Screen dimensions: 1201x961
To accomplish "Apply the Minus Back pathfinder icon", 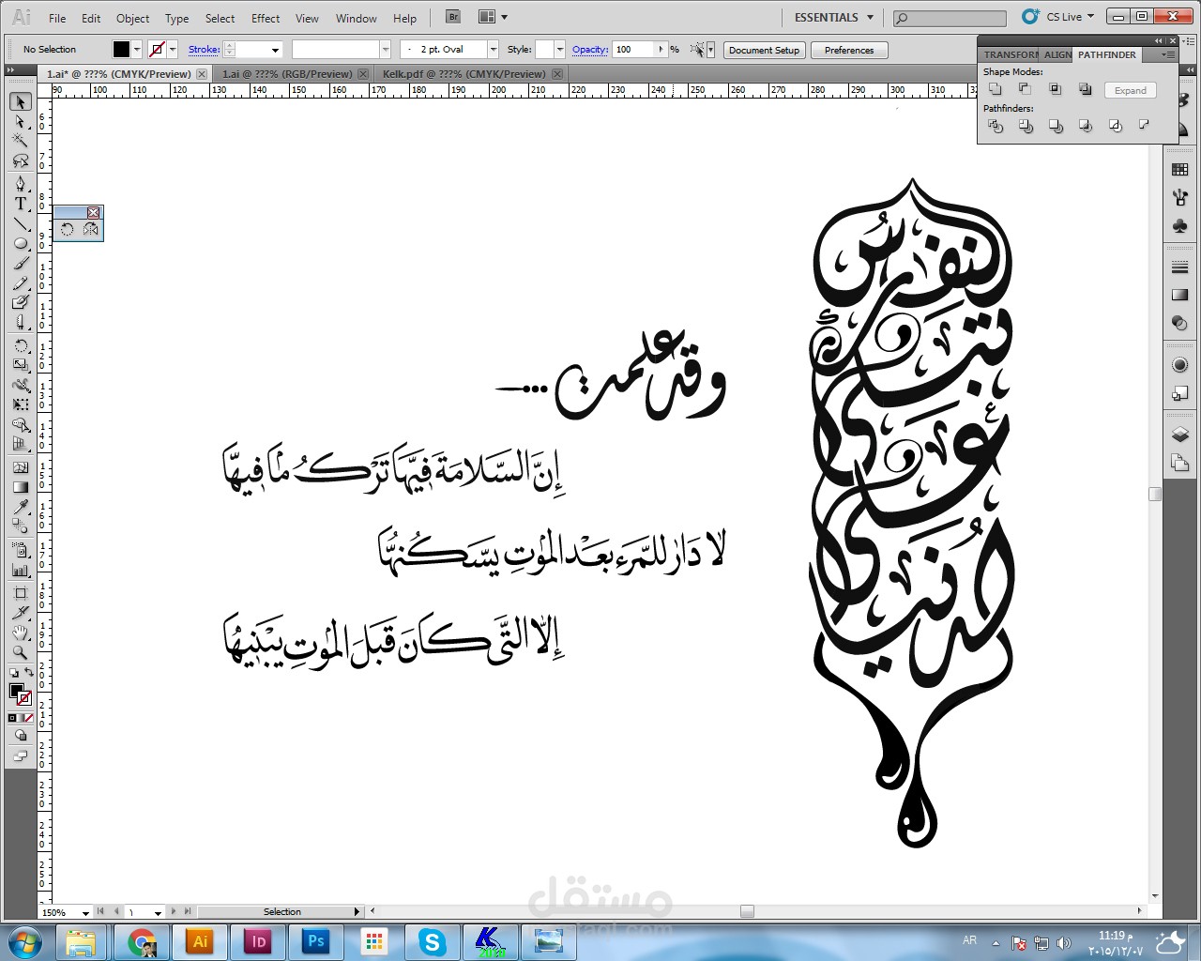I will coord(1145,126).
